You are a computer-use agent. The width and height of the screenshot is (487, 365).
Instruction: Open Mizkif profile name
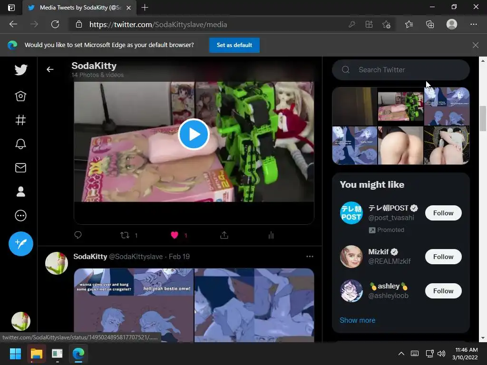click(378, 252)
